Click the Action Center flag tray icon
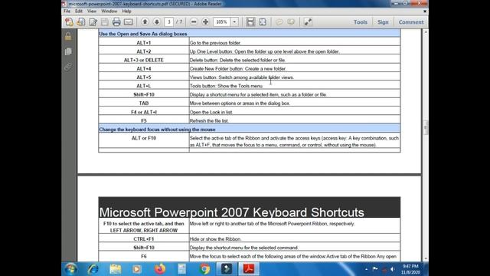Viewport: 490px width, 276px height. pos(375,269)
